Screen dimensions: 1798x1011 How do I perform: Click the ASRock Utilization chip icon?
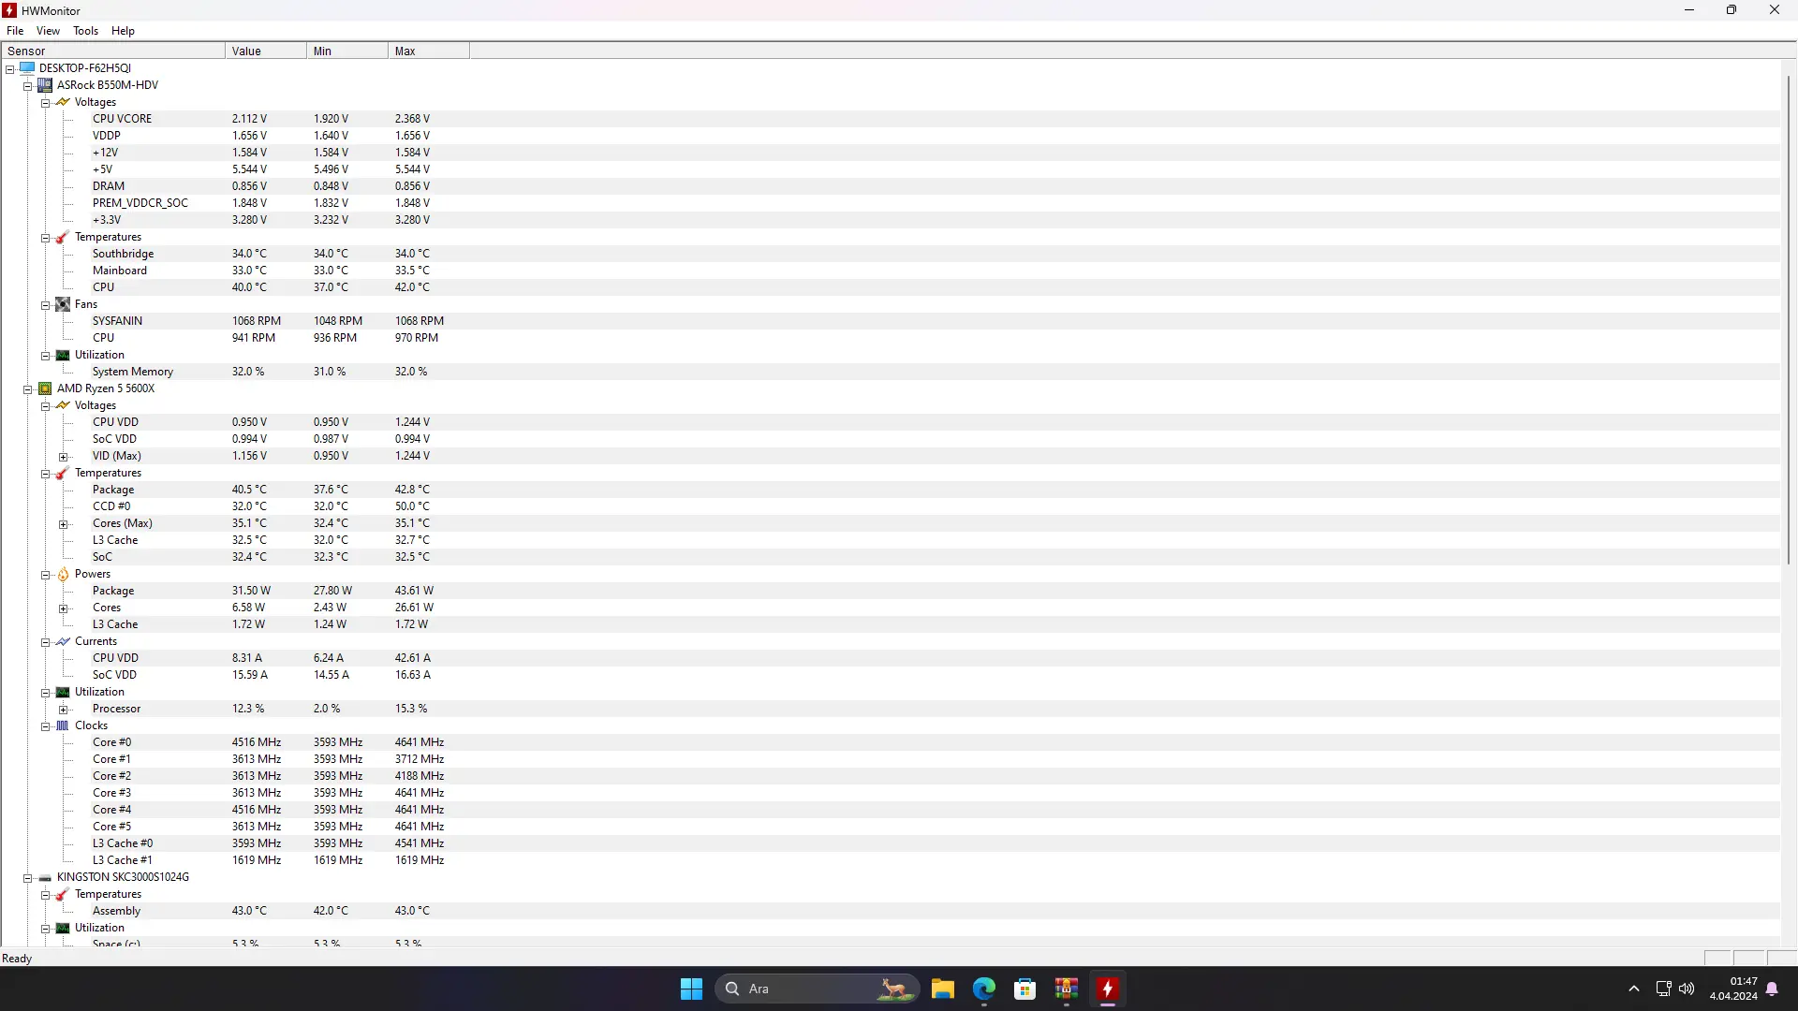click(x=63, y=355)
